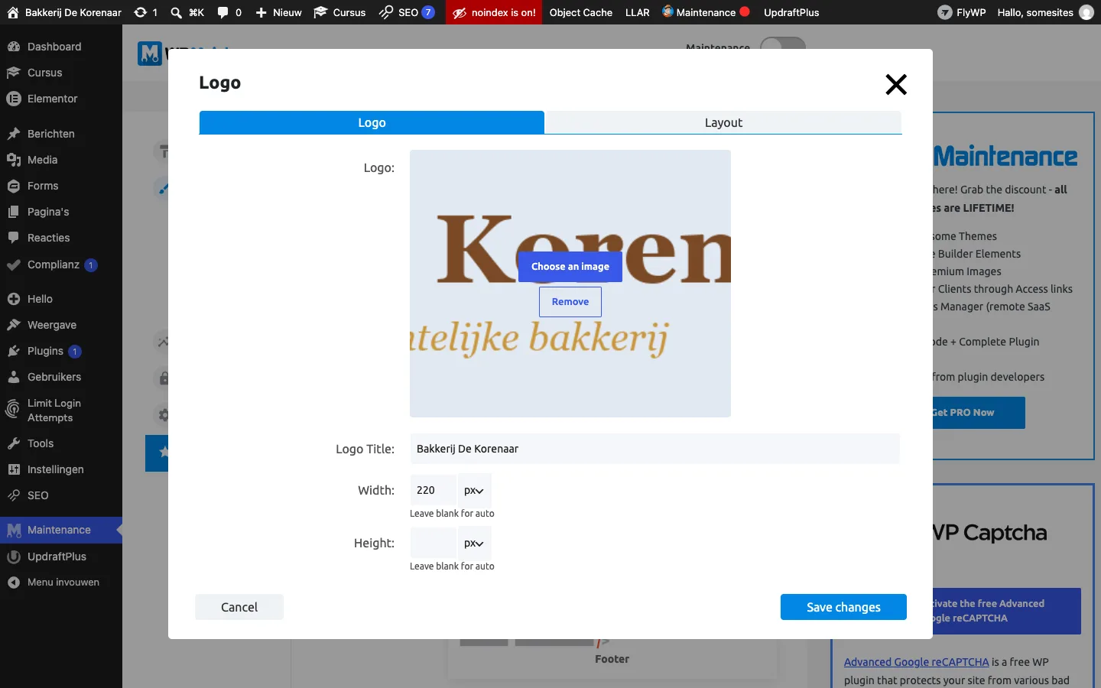Remove the current logo image

pos(570,302)
